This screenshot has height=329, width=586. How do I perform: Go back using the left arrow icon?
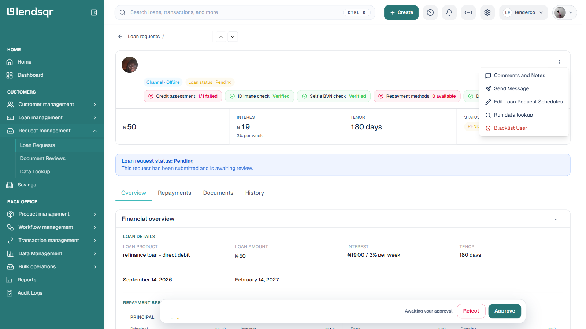(x=120, y=37)
